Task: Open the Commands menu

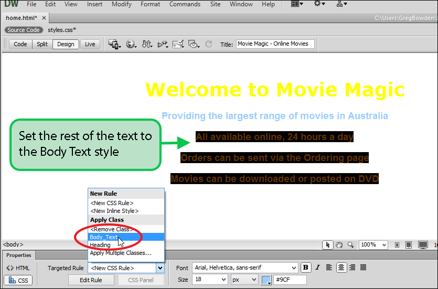Action: [x=185, y=4]
